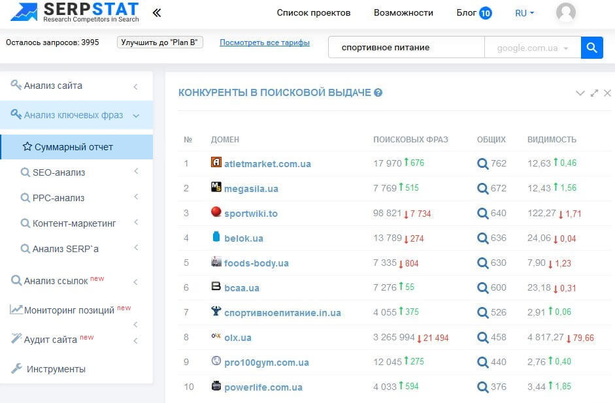This screenshot has height=403, width=615.
Task: Click the ПОИСКОВЫХ ФРАЗ column header
Action: point(410,140)
